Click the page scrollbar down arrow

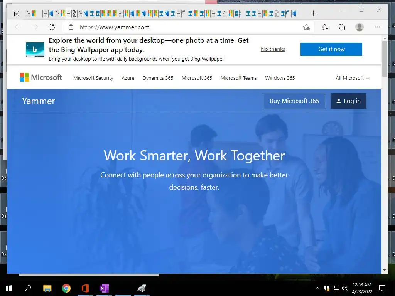pos(385,270)
